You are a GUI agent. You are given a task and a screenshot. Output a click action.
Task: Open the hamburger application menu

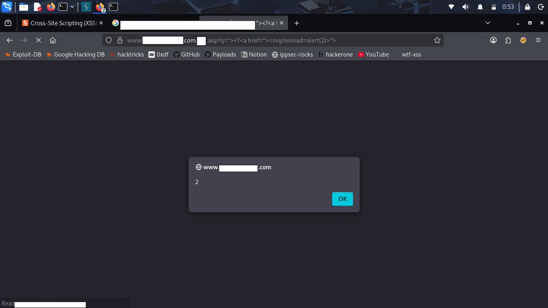(x=539, y=40)
